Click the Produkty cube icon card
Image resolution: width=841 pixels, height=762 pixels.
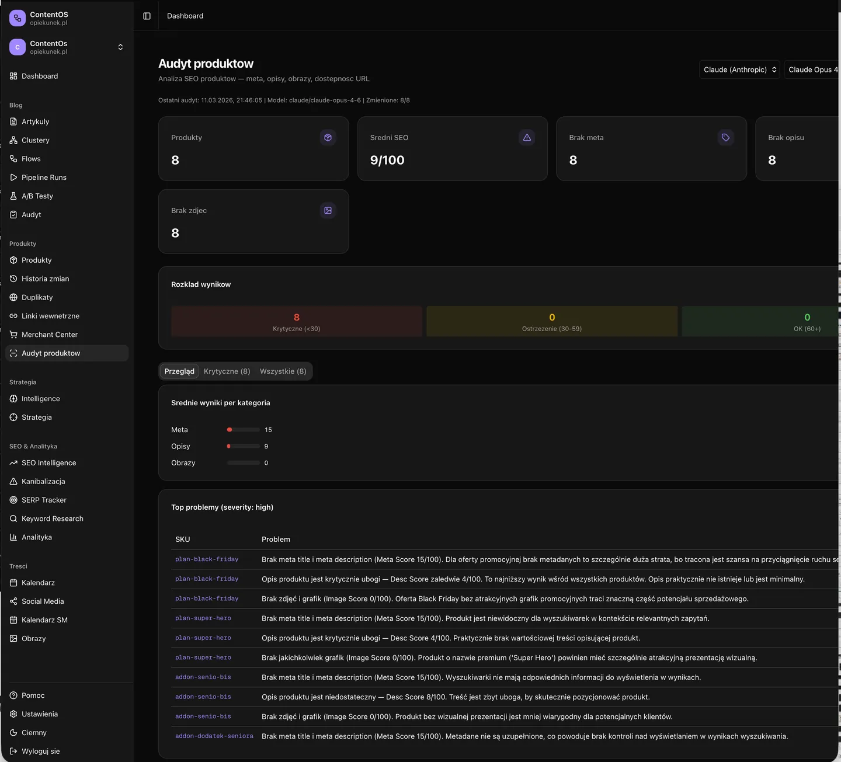[x=328, y=138]
